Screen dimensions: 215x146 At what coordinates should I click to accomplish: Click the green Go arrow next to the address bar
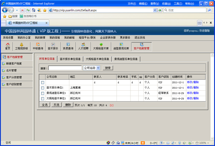[x=160, y=10]
